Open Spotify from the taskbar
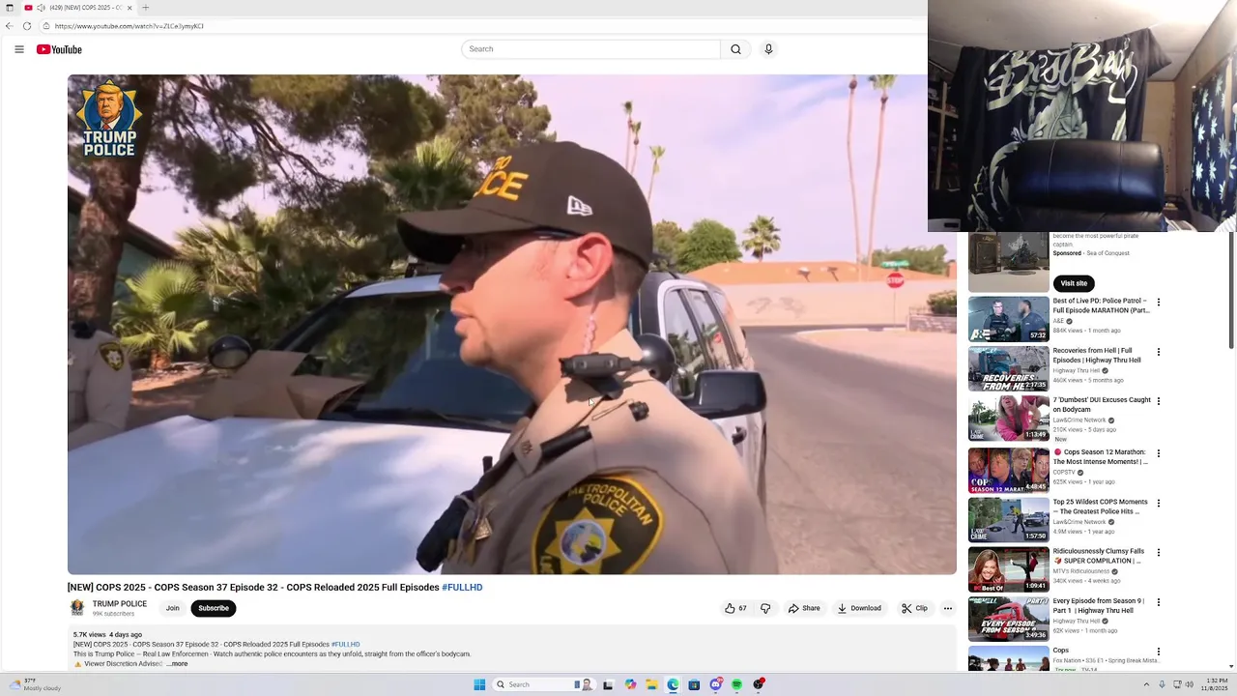Image resolution: width=1237 pixels, height=696 pixels. coord(736,684)
